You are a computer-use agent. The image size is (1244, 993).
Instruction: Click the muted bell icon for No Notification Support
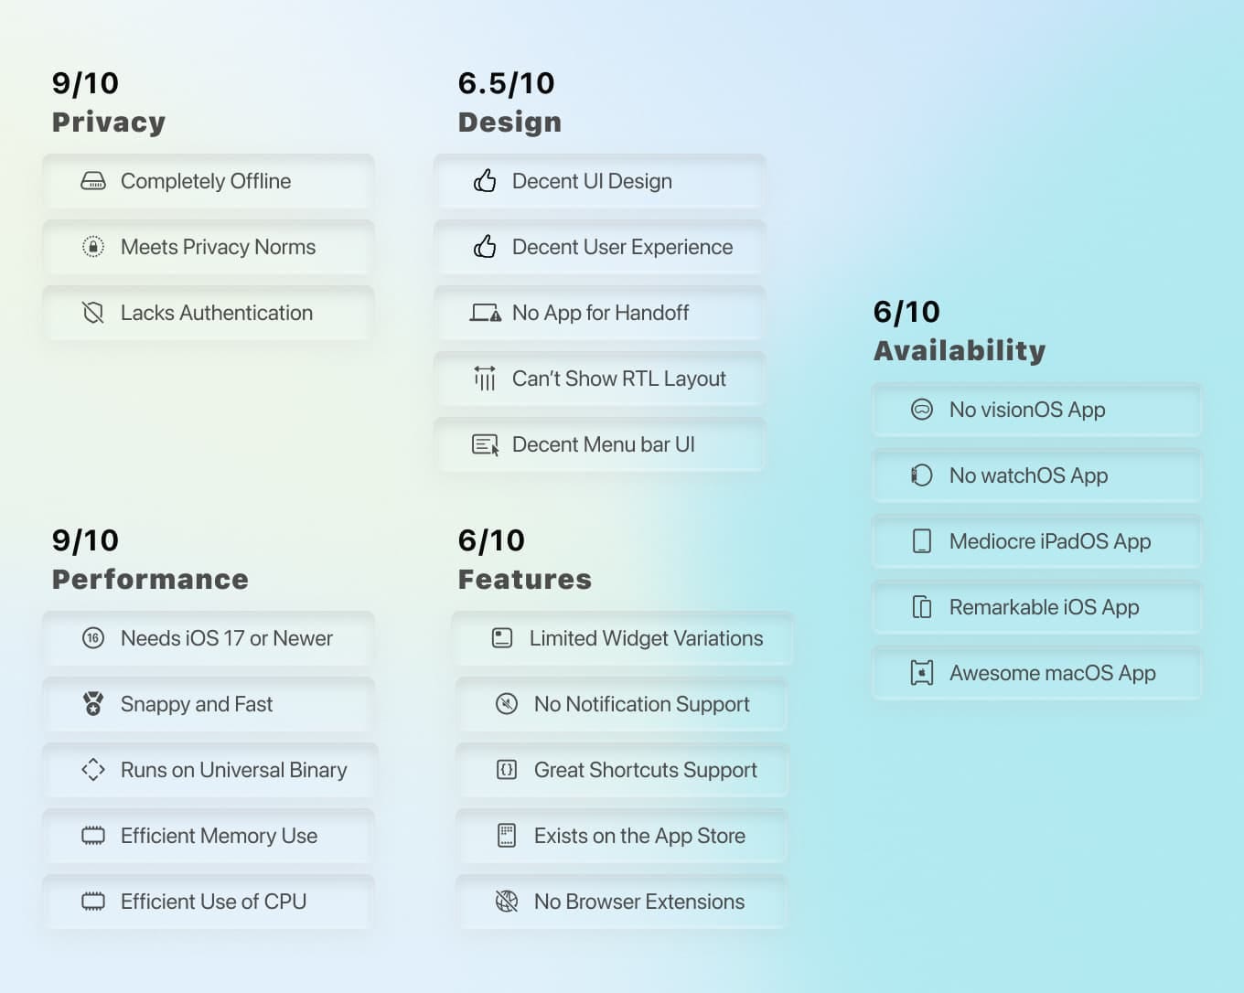click(507, 704)
